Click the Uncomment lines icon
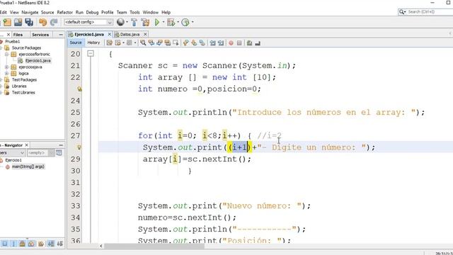The height and width of the screenshot is (255, 453). [258, 43]
